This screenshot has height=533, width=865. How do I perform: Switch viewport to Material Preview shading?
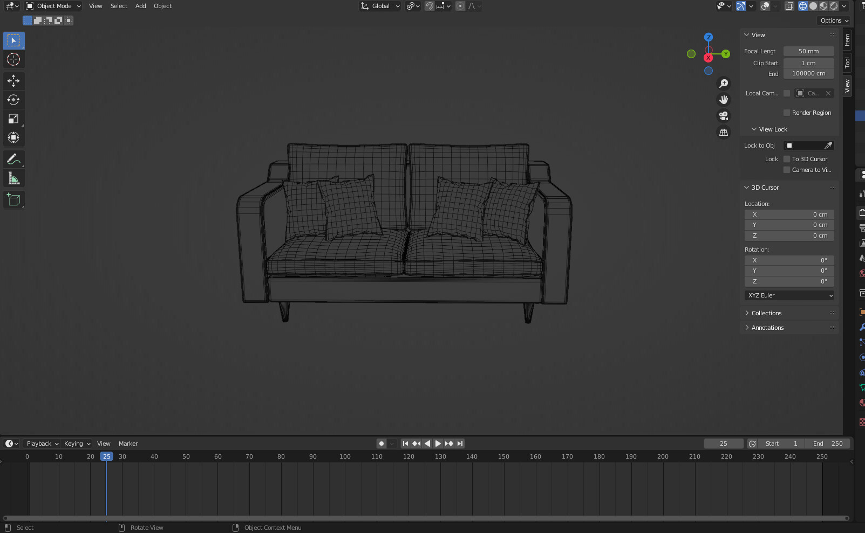coord(822,6)
